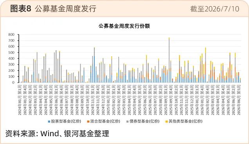Click x-axis label 2025年01月第1周
The height and width of the screenshot is (144, 249).
point(108,100)
